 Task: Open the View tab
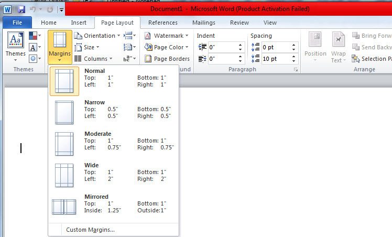(270, 23)
